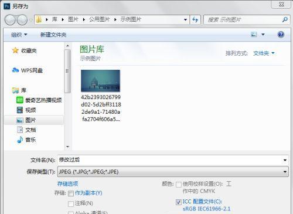Click the change view icon
The width and height of the screenshot is (293, 214).
254,35
